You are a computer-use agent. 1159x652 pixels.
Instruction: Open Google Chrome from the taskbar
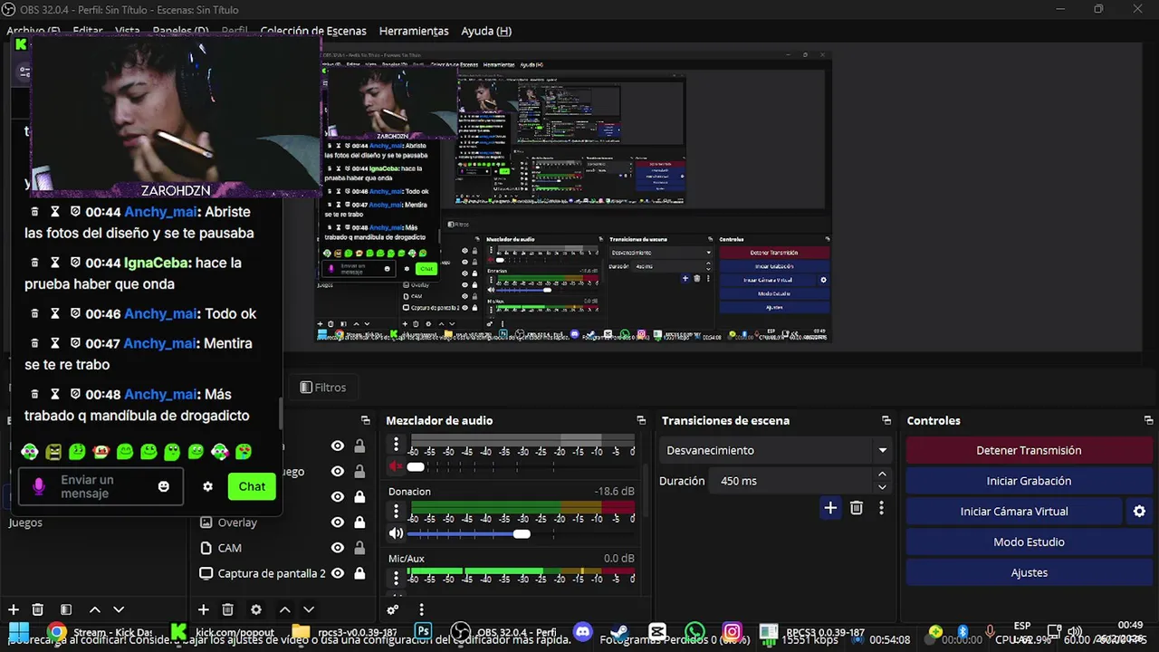[56, 632]
